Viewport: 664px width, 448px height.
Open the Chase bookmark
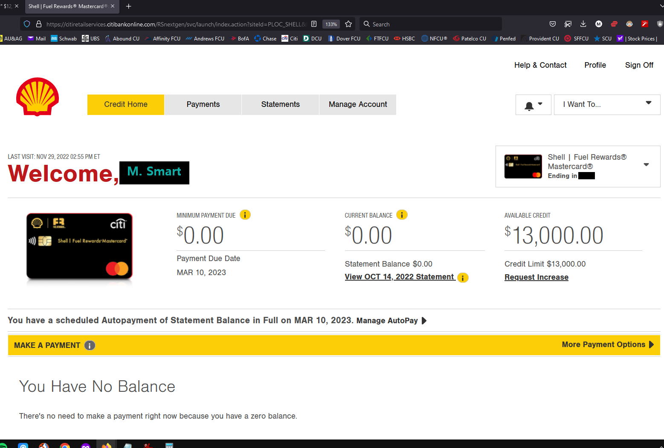coord(265,38)
